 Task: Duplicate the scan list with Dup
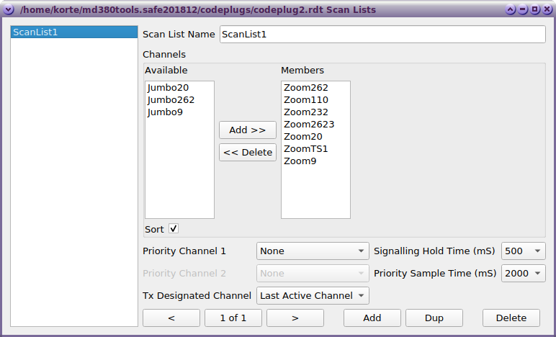[434, 318]
